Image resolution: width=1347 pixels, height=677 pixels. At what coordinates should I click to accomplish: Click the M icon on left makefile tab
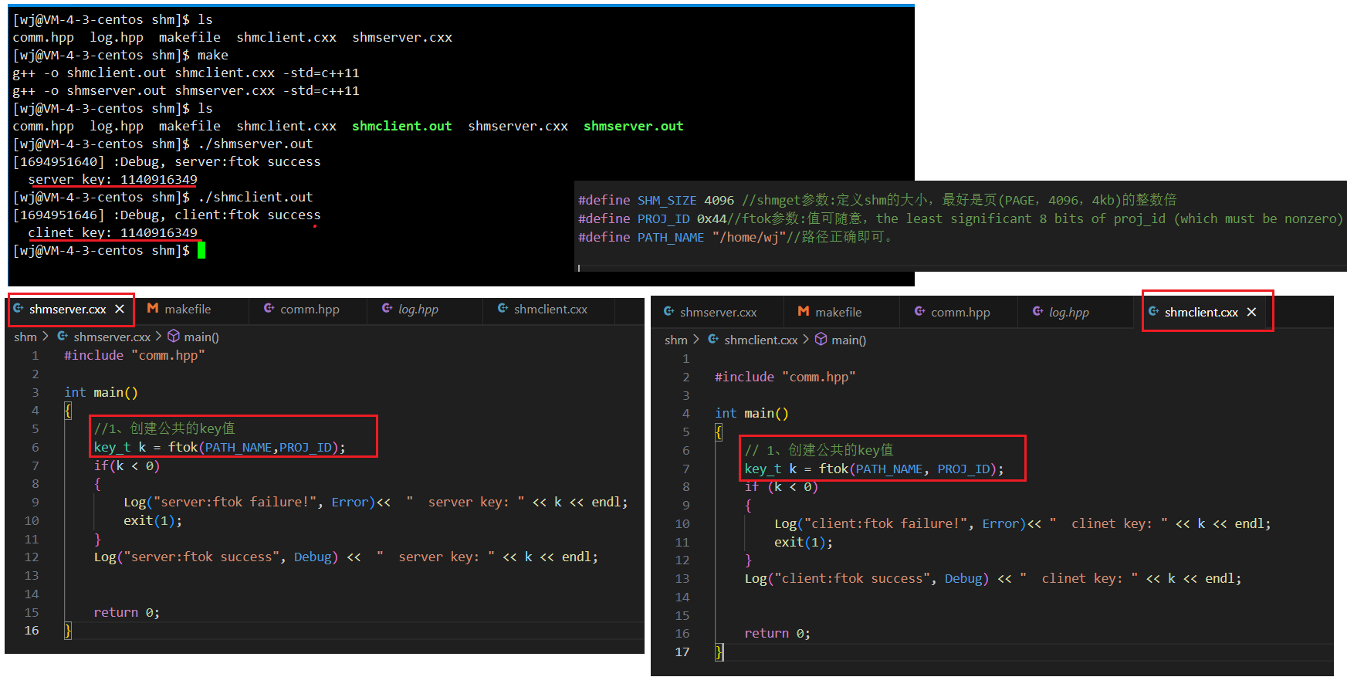pos(153,308)
